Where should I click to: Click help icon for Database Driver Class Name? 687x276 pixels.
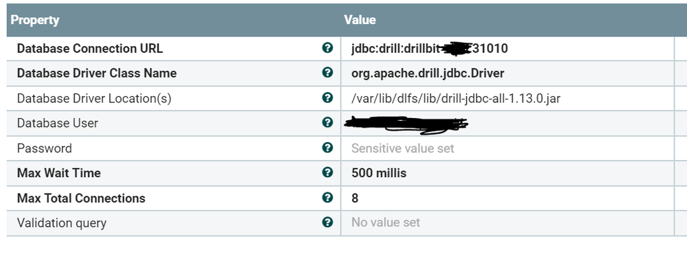pos(327,73)
